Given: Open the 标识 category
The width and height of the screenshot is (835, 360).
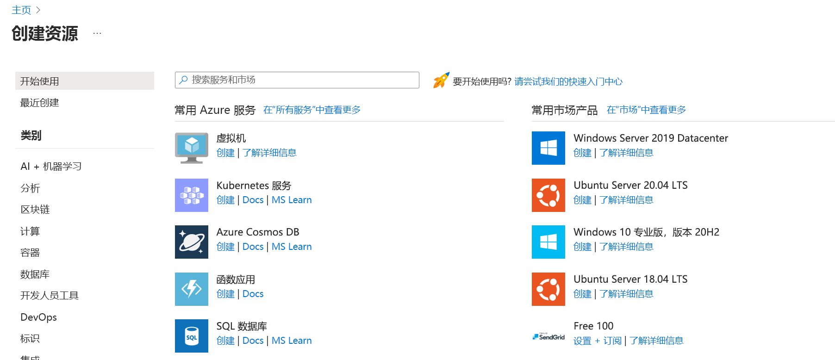Looking at the screenshot, I should click(x=30, y=339).
